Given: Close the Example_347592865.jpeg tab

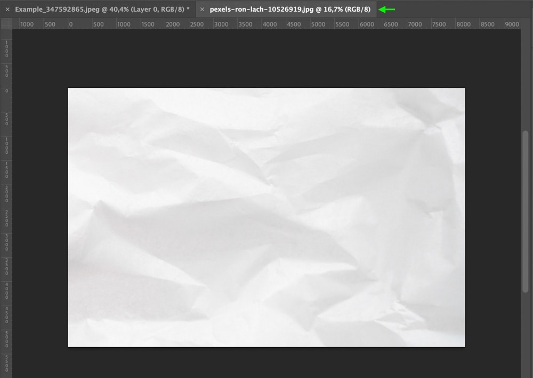Looking at the screenshot, I should 7,9.
